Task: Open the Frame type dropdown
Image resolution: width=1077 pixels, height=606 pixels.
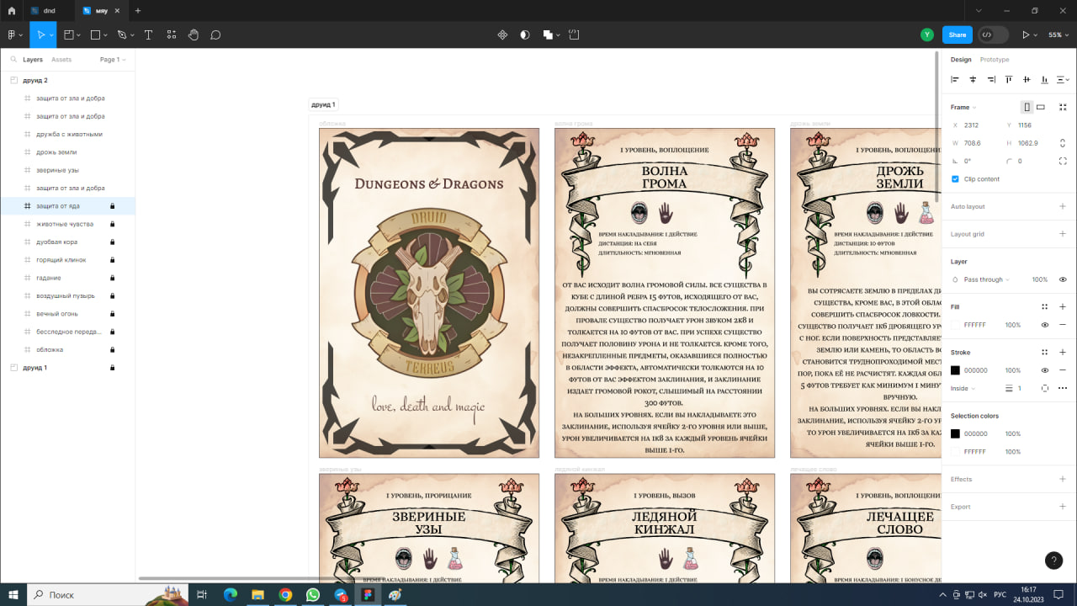Action: click(963, 107)
